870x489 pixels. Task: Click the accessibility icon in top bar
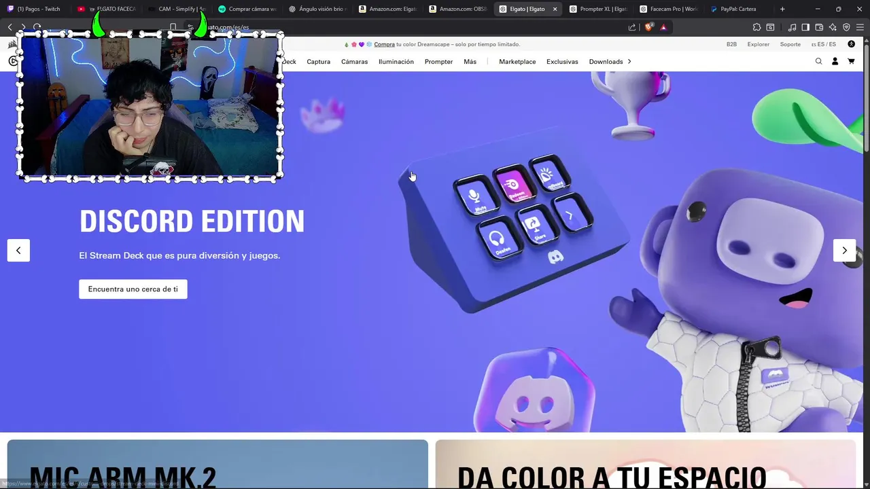pos(851,44)
